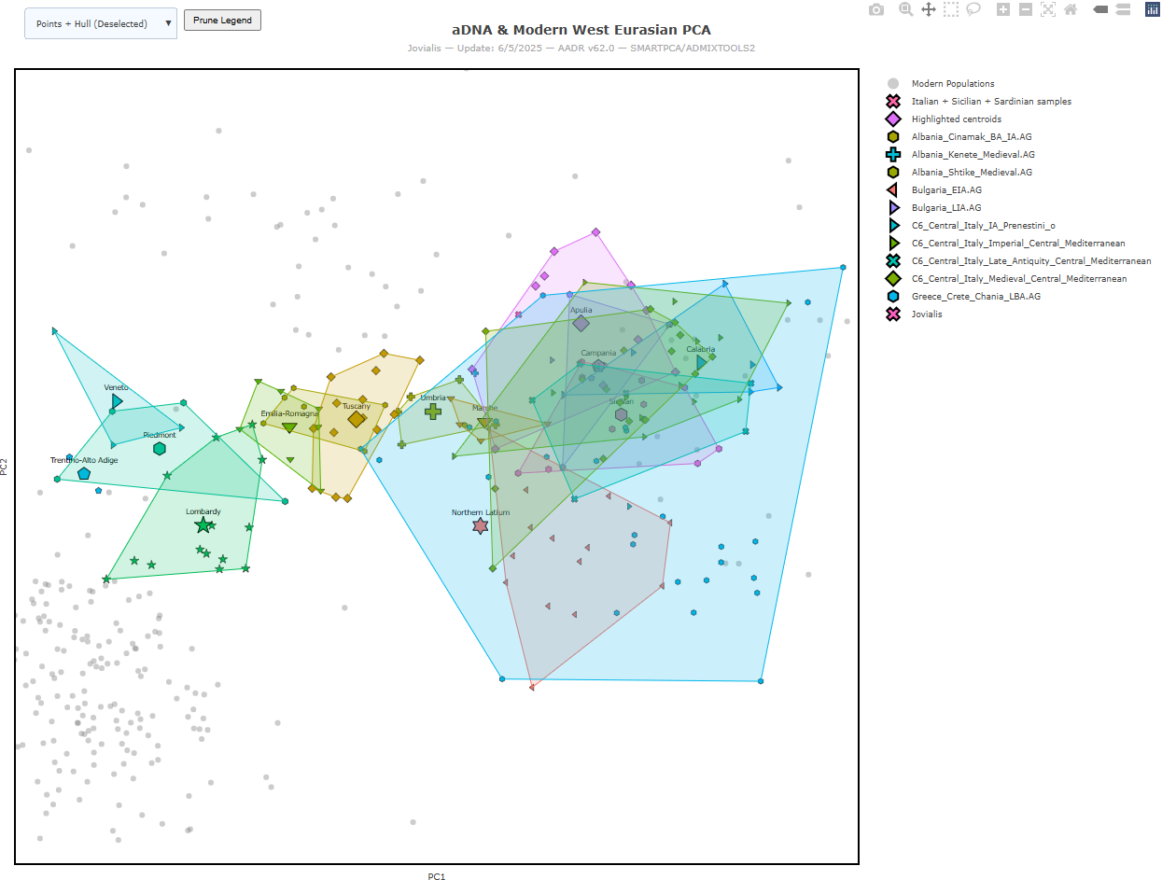The image size is (1162, 880).
Task: Click the Lombardy large star centroid
Action: click(203, 525)
